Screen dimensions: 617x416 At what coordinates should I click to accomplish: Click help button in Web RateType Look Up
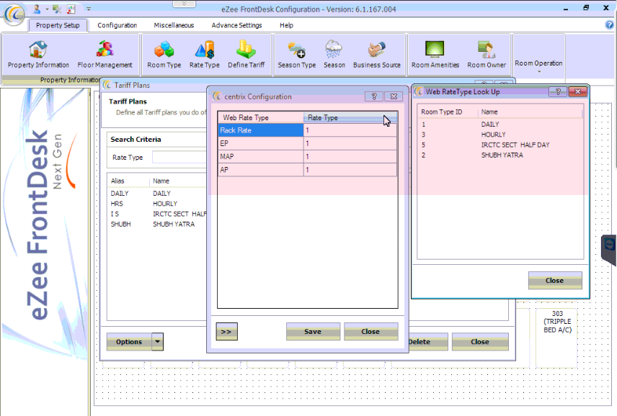point(558,91)
